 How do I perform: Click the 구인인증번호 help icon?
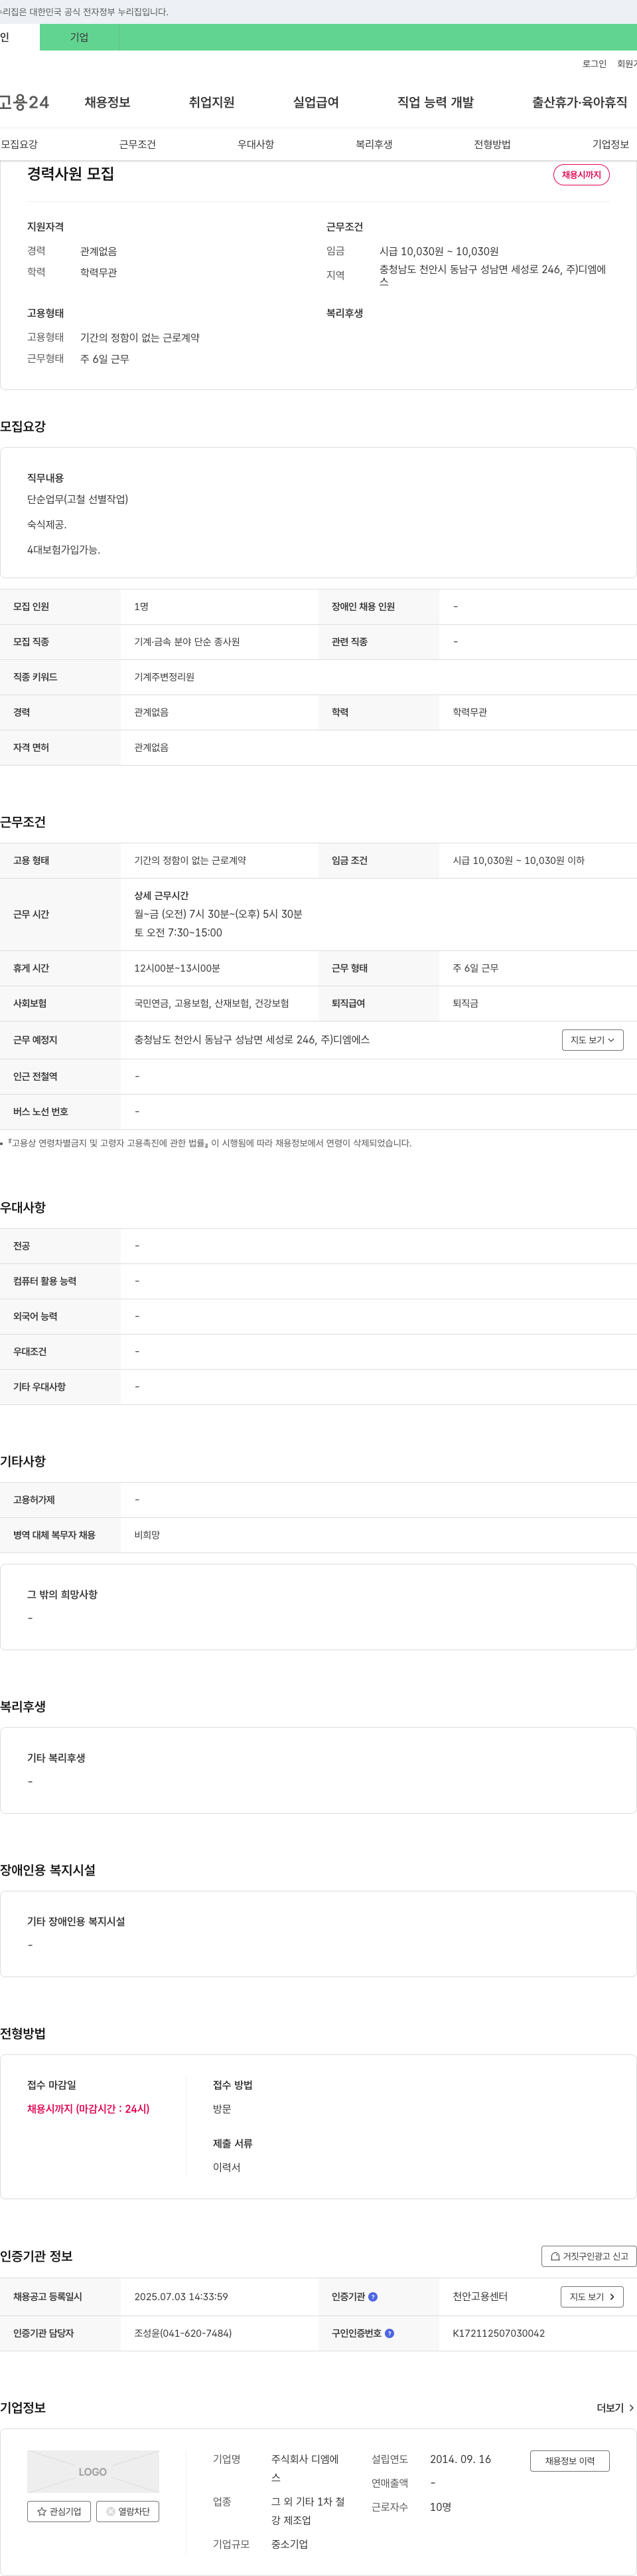tap(389, 2333)
